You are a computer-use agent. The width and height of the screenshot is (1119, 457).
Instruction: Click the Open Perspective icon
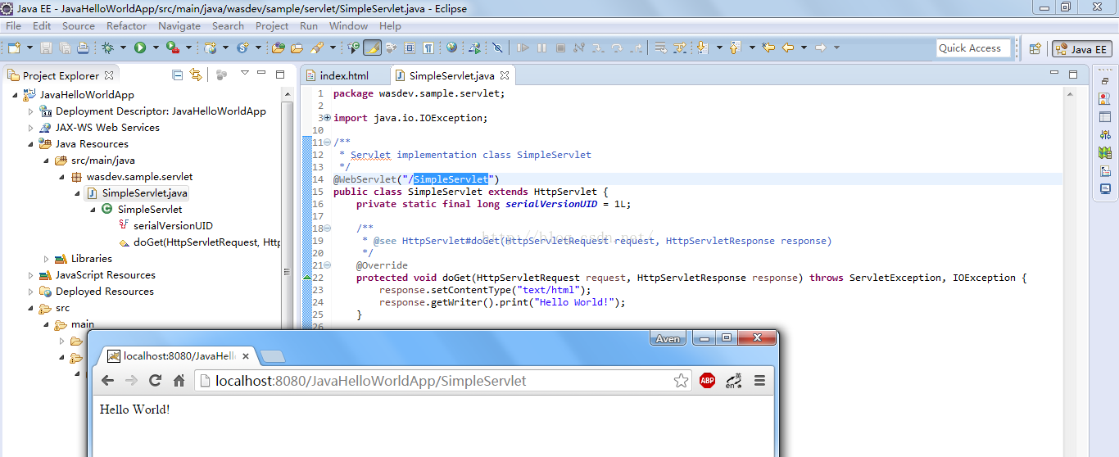pos(1035,48)
